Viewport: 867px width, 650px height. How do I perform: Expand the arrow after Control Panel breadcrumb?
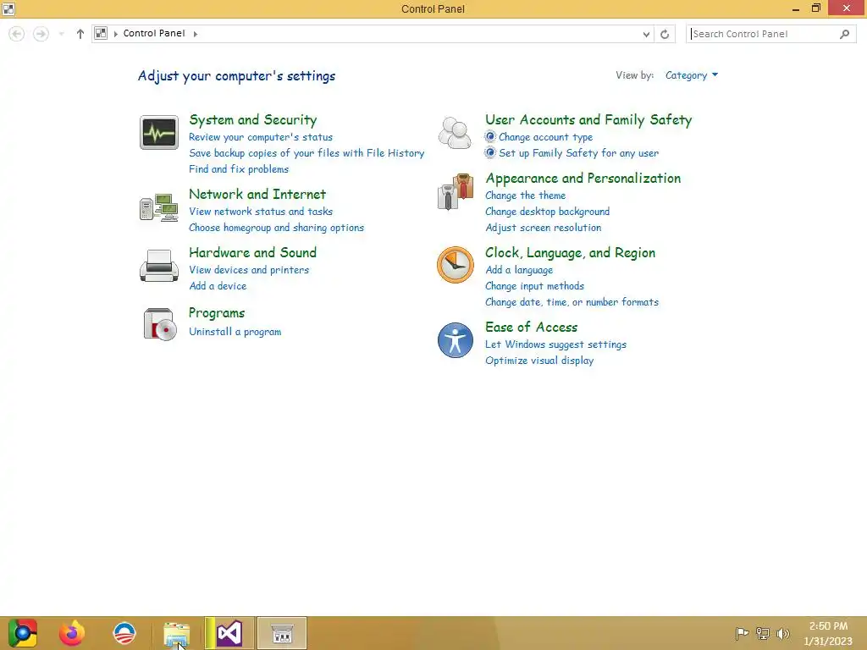[196, 34]
